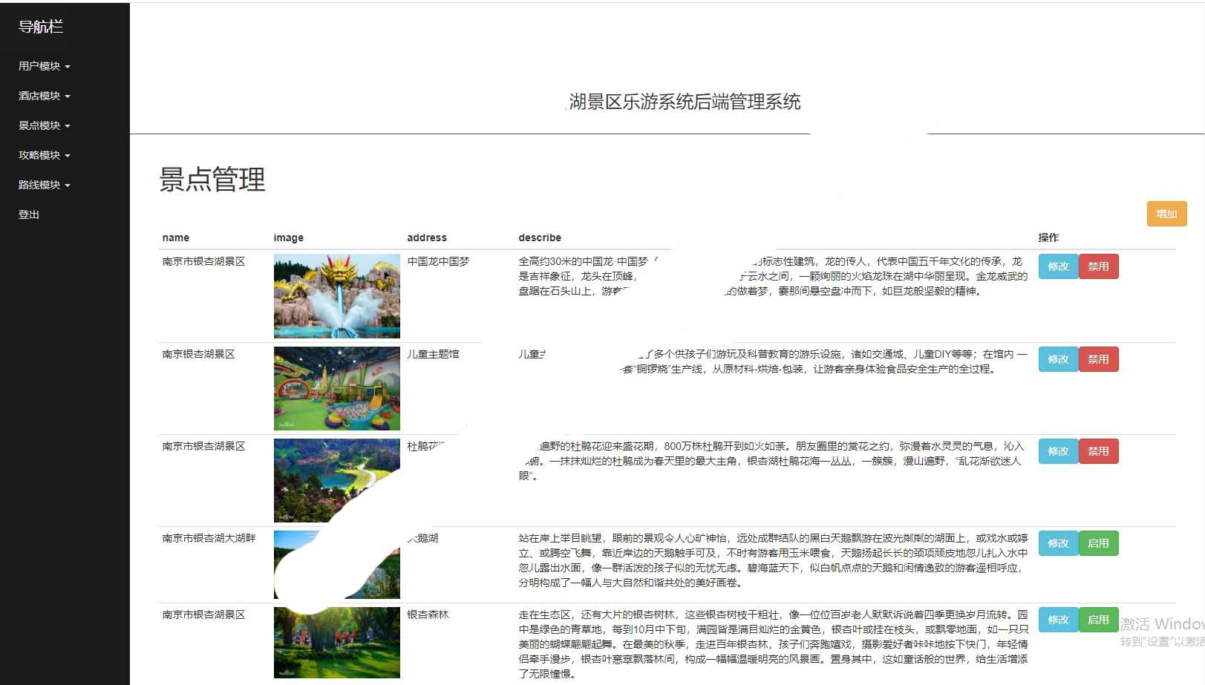The width and height of the screenshot is (1205, 685).
Task: Enable the 银杏森林 attraction with 启用
Action: [x=1098, y=620]
